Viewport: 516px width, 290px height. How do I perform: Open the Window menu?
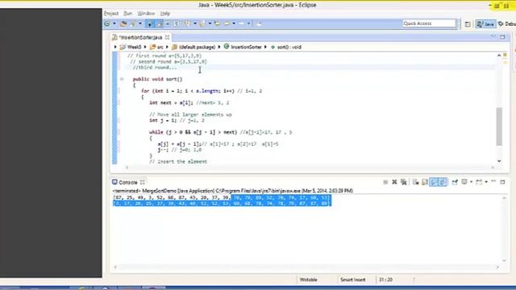(x=146, y=14)
